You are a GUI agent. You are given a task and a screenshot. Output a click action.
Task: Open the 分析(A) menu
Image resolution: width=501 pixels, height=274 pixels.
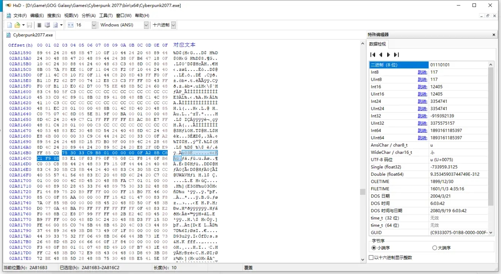coord(88,16)
